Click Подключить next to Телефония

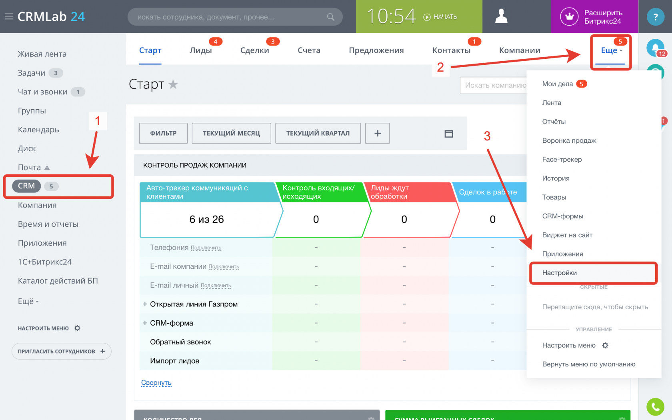point(206,248)
